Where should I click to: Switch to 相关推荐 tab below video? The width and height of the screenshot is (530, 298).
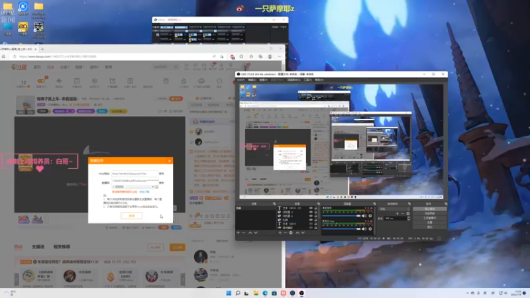[x=62, y=247]
